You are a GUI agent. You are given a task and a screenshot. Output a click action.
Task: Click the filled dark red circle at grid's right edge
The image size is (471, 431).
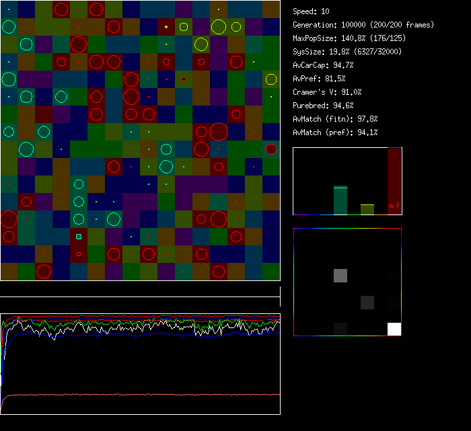coord(270,149)
